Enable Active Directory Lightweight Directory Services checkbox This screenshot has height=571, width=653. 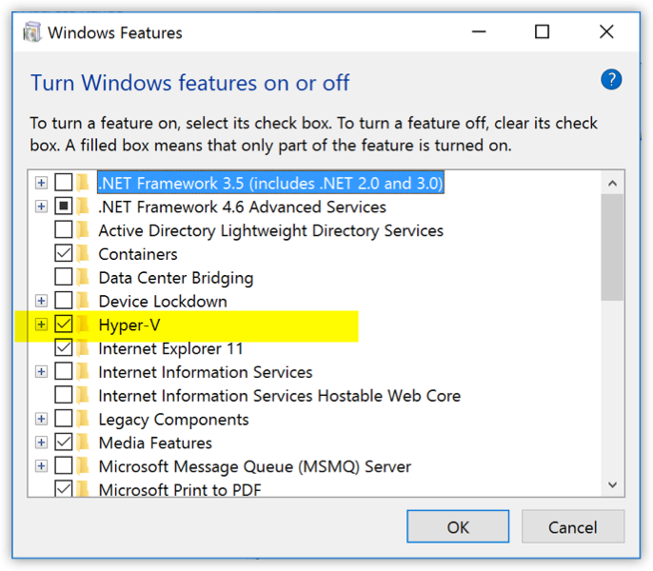coord(64,230)
